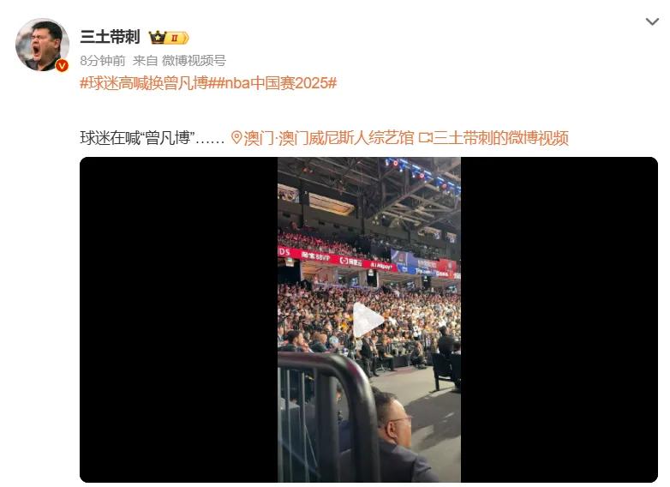Open the 8分钟前 post timestamp
The image size is (670, 487).
click(103, 61)
